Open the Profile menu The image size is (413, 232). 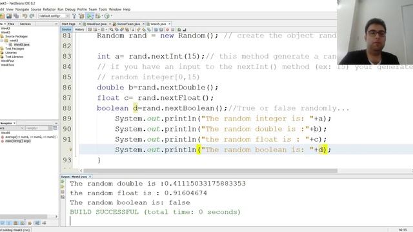point(82,10)
